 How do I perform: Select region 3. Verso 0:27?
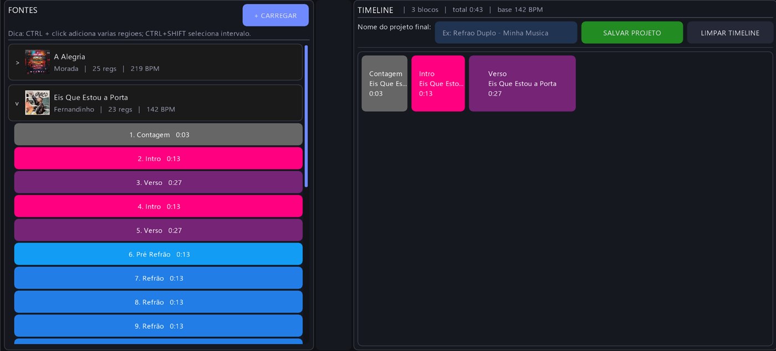(x=159, y=182)
